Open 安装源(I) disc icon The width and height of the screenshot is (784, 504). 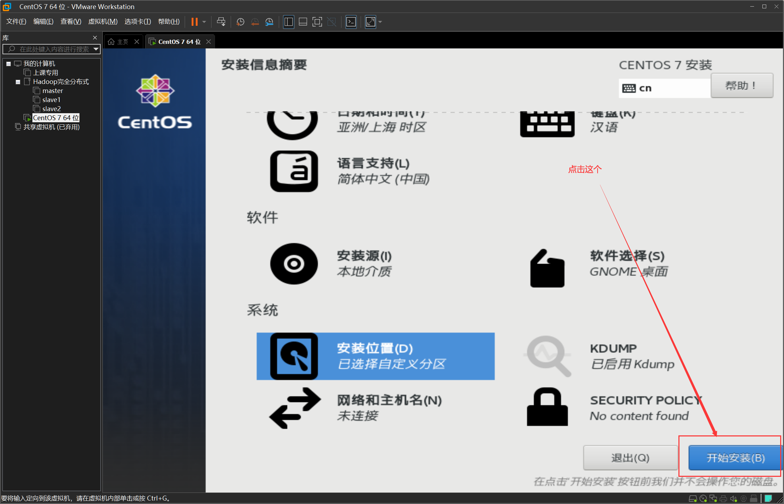(294, 264)
